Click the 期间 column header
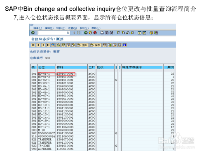The width and height of the screenshot is (206, 154). tap(169, 67)
